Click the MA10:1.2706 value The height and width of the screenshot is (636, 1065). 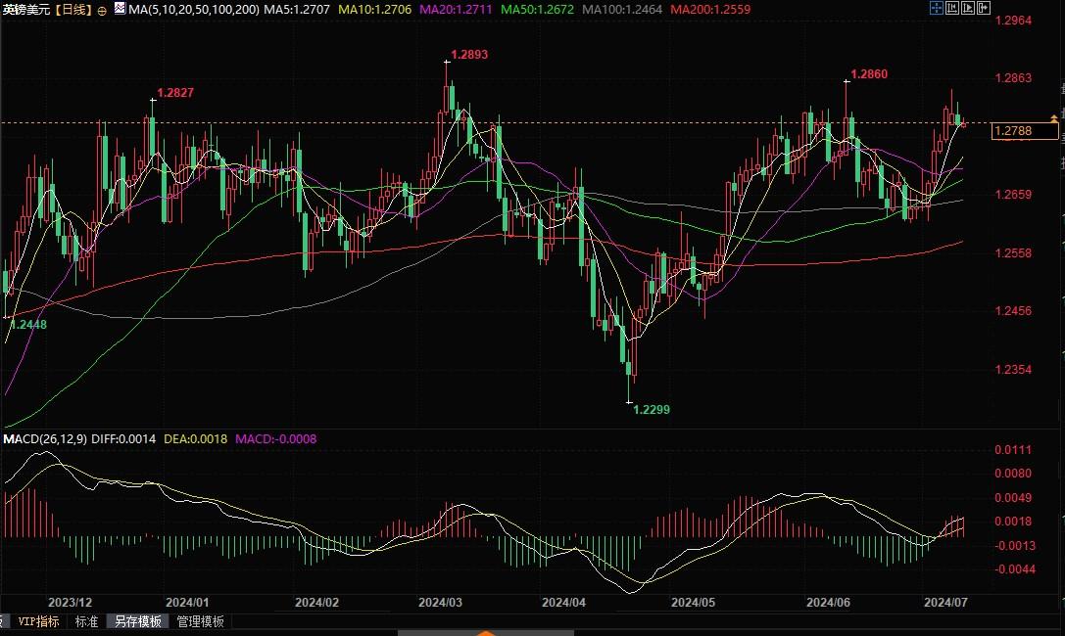tap(375, 10)
